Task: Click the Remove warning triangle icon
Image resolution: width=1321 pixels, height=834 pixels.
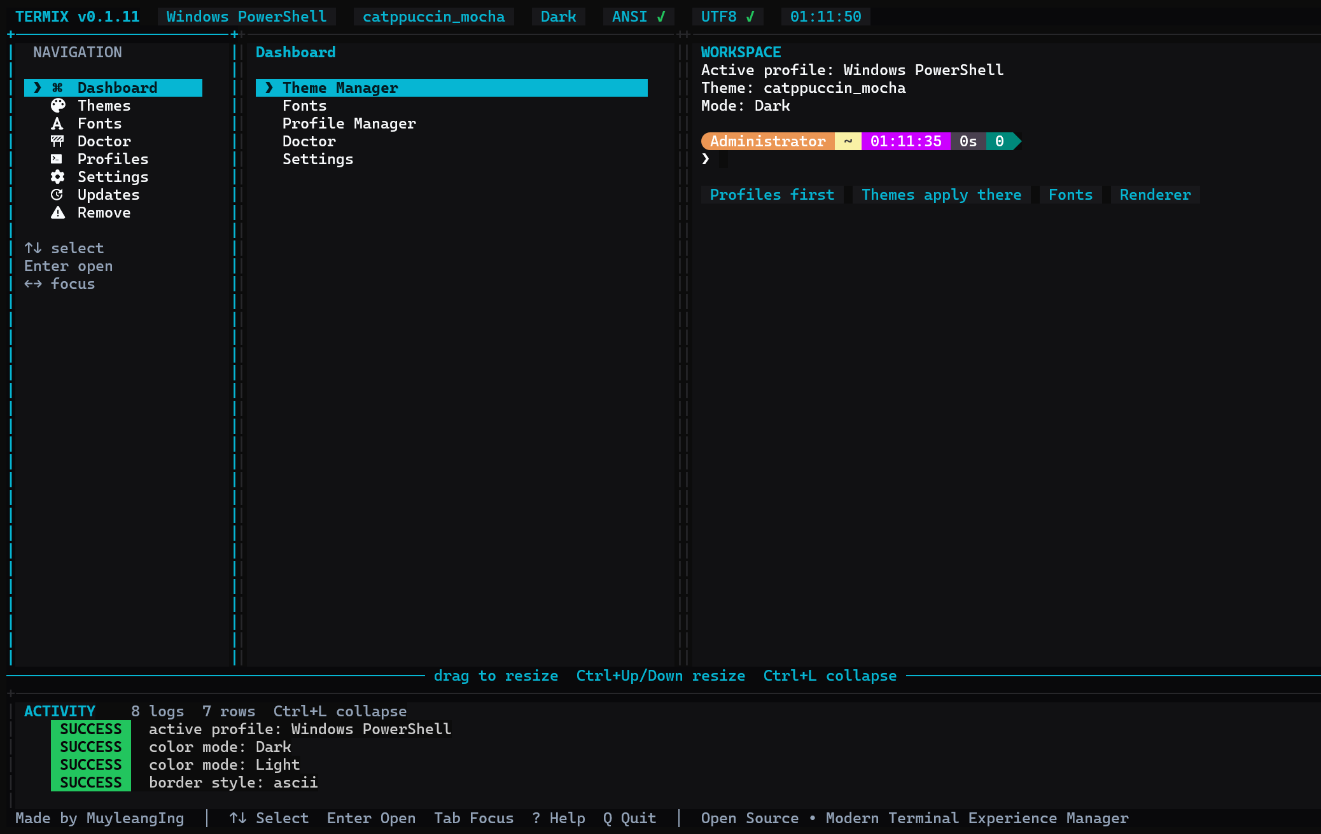Action: 58,212
